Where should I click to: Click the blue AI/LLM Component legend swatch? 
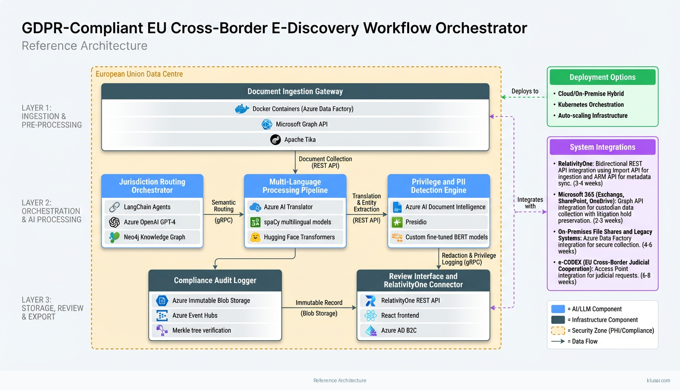click(558, 309)
